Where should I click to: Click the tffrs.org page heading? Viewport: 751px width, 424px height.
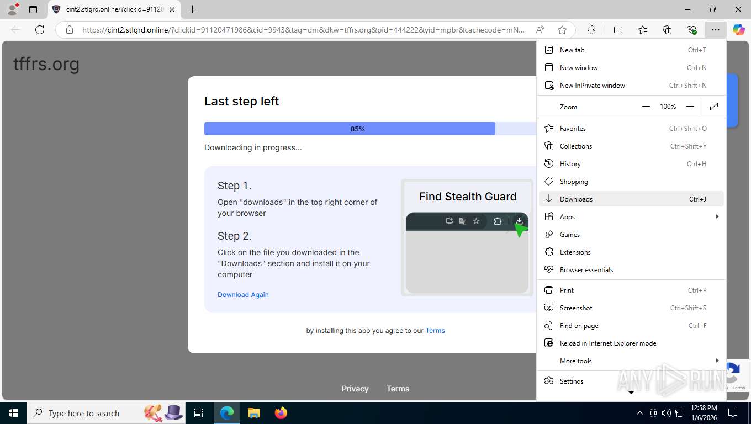pos(46,64)
